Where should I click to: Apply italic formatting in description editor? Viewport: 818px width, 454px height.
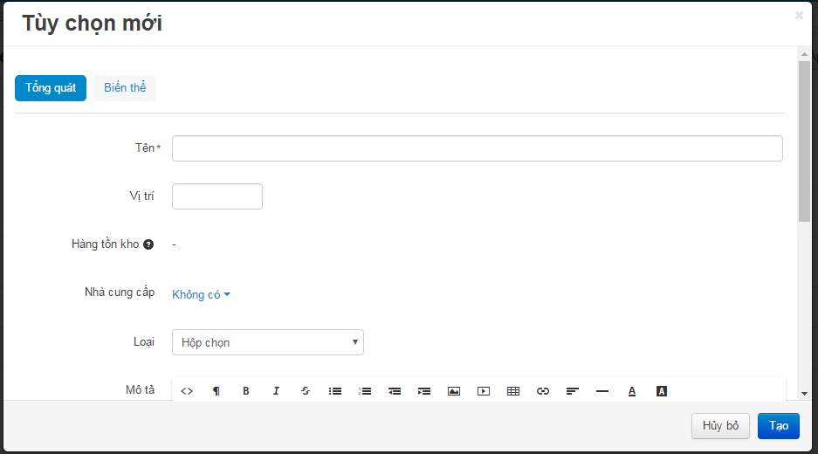pyautogui.click(x=276, y=391)
